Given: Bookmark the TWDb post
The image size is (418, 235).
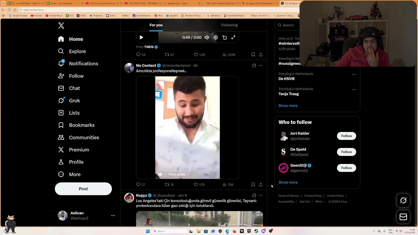Looking at the screenshot, I should (x=253, y=55).
